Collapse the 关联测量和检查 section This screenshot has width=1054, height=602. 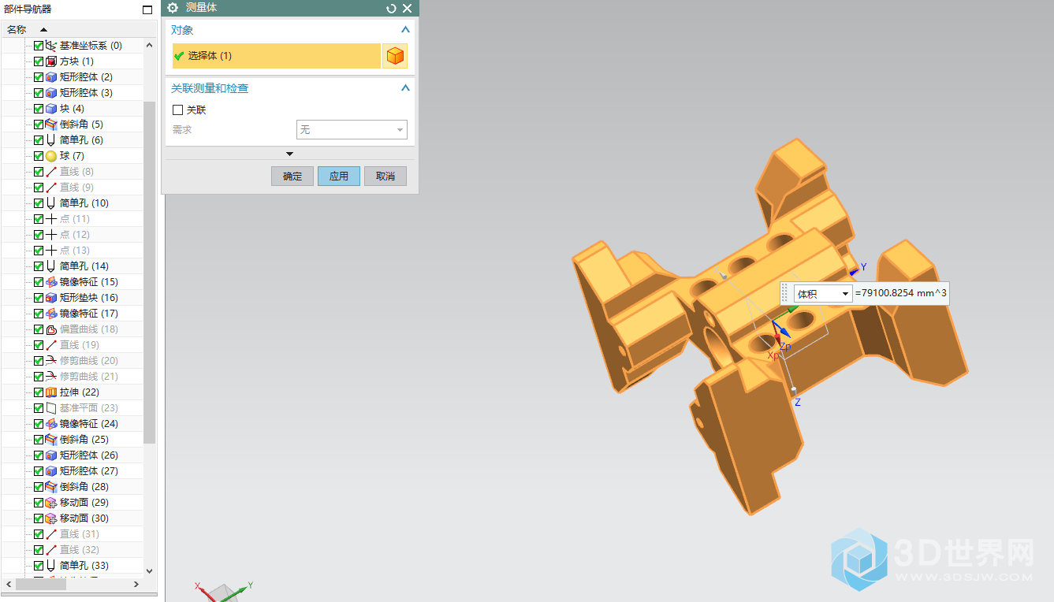(x=405, y=88)
